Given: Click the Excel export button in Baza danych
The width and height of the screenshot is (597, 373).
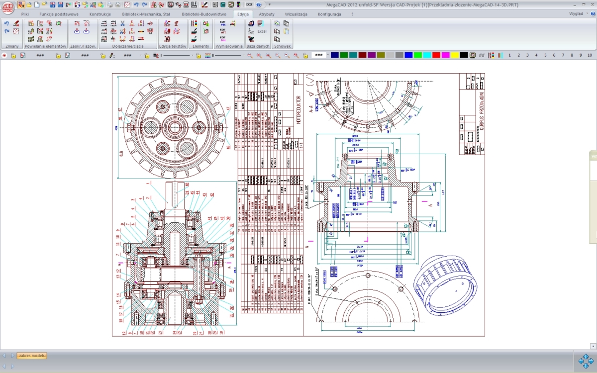Looking at the screenshot, I should tap(262, 31).
